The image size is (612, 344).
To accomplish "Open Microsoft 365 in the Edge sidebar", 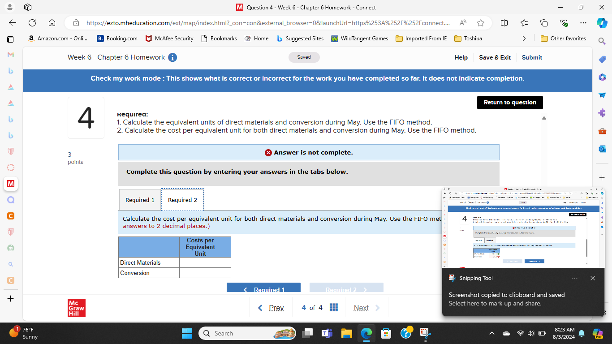I will [602, 77].
